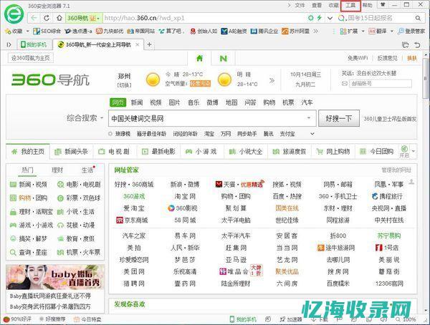Viewport: 430px width, 325px height.
Task: Expand the weather forecast double arrow
Action: click(272, 81)
